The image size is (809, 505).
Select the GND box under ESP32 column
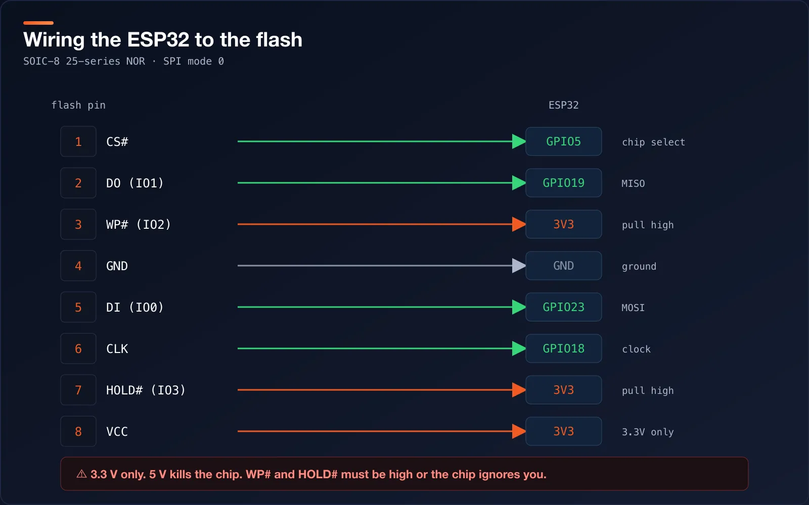tap(564, 266)
